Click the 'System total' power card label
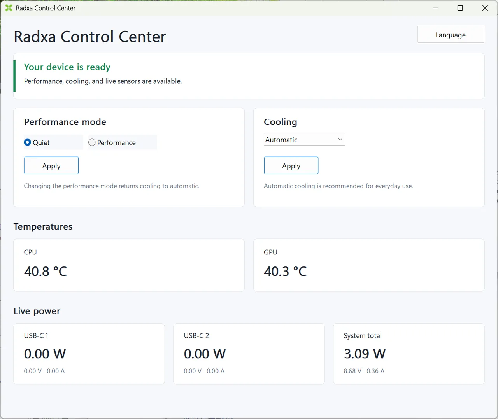Image resolution: width=498 pixels, height=419 pixels. pyautogui.click(x=363, y=336)
